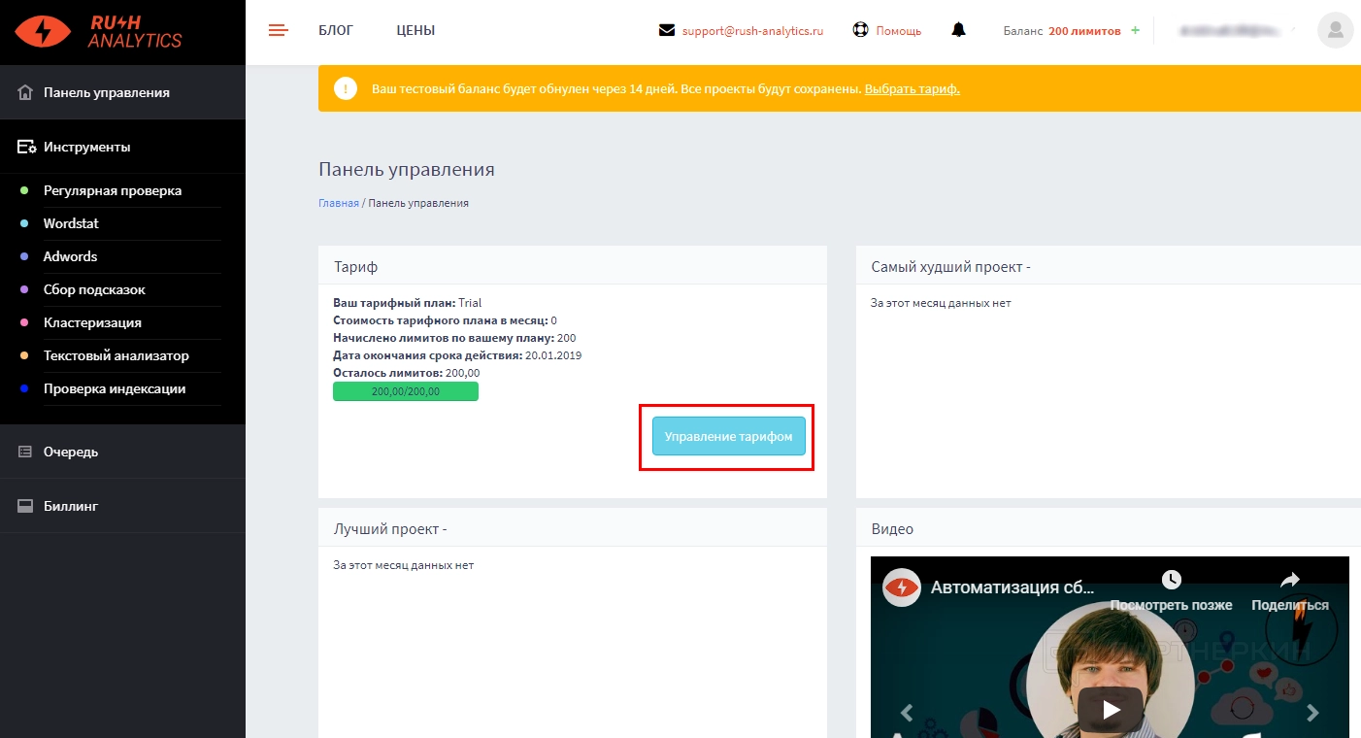This screenshot has width=1361, height=738.
Task: Play the embedded video
Action: (1110, 709)
